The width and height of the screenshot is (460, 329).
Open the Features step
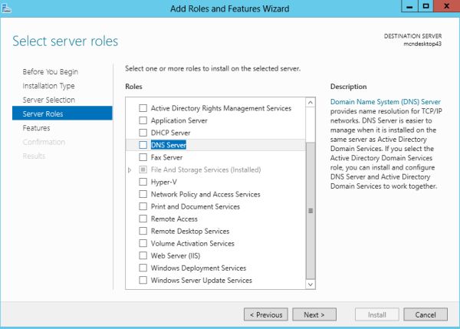[x=37, y=128]
